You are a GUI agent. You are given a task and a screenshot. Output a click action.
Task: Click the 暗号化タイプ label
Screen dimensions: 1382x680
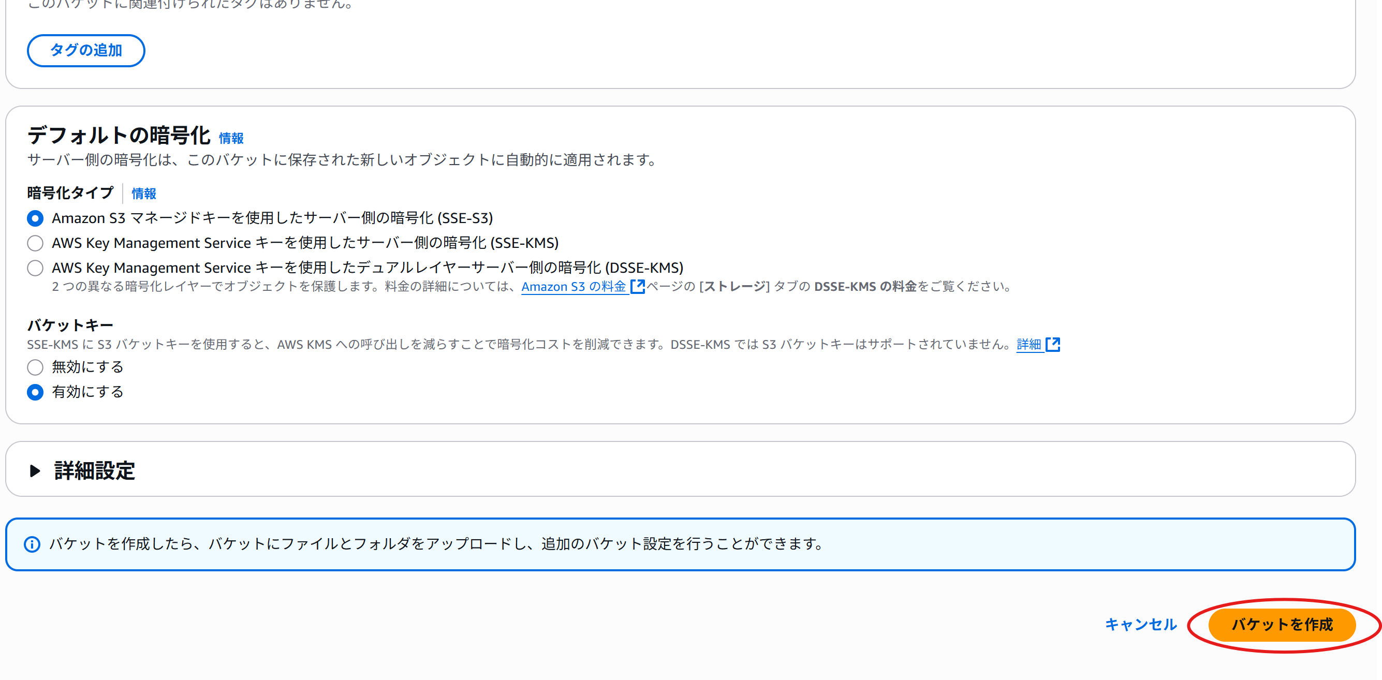point(70,193)
